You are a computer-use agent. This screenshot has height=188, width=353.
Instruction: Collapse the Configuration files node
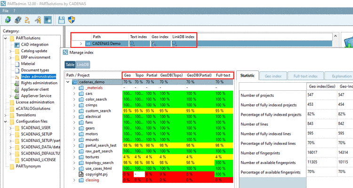pos(6,122)
